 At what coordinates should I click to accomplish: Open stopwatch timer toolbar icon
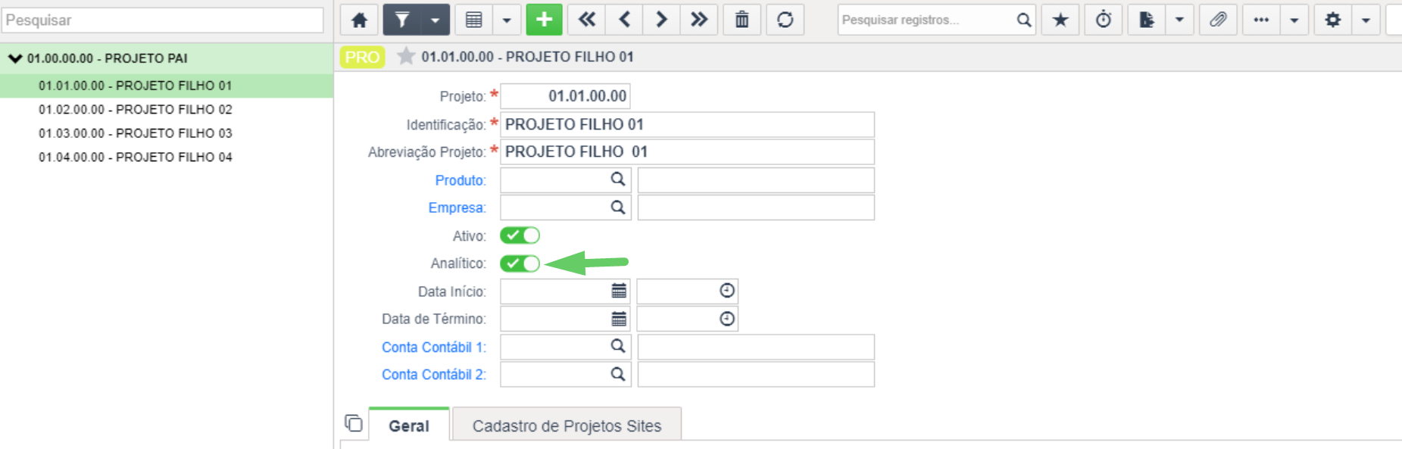click(1104, 20)
